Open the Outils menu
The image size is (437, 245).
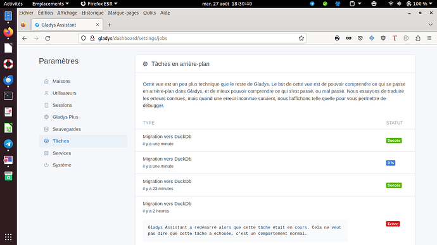tap(149, 13)
